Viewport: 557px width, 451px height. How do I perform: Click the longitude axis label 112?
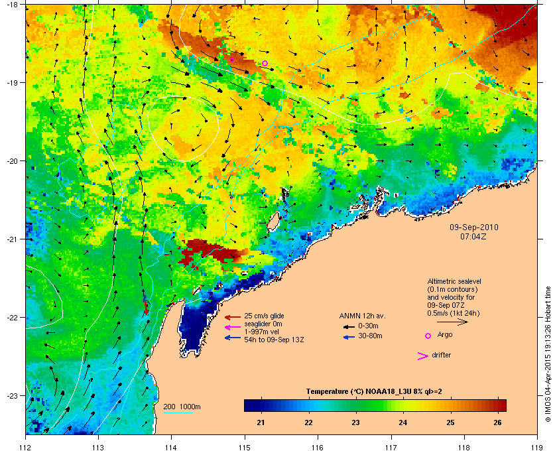(26, 448)
